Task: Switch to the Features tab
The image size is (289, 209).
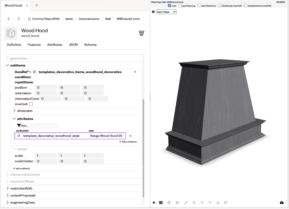Action: (34, 45)
